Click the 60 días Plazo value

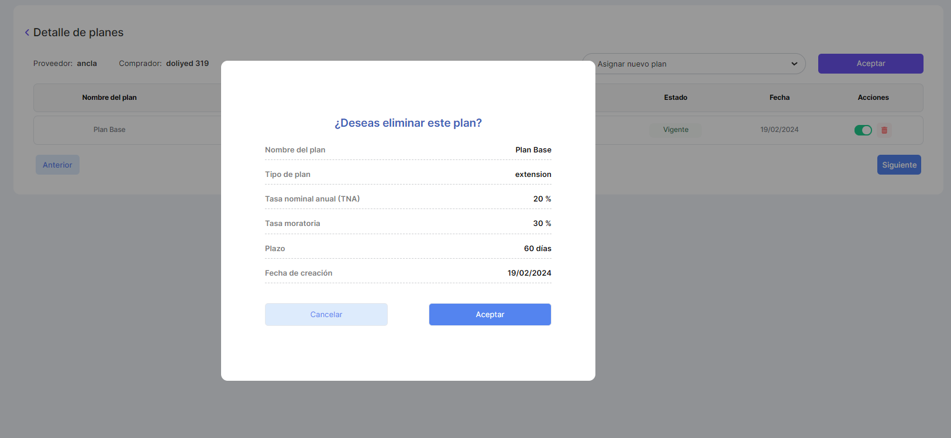(537, 249)
